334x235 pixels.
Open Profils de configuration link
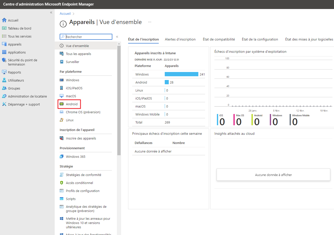point(83,191)
